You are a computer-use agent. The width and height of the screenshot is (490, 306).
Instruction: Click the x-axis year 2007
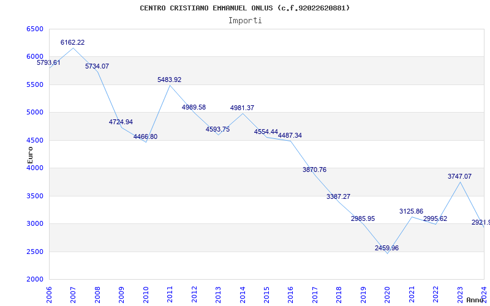coord(73,294)
